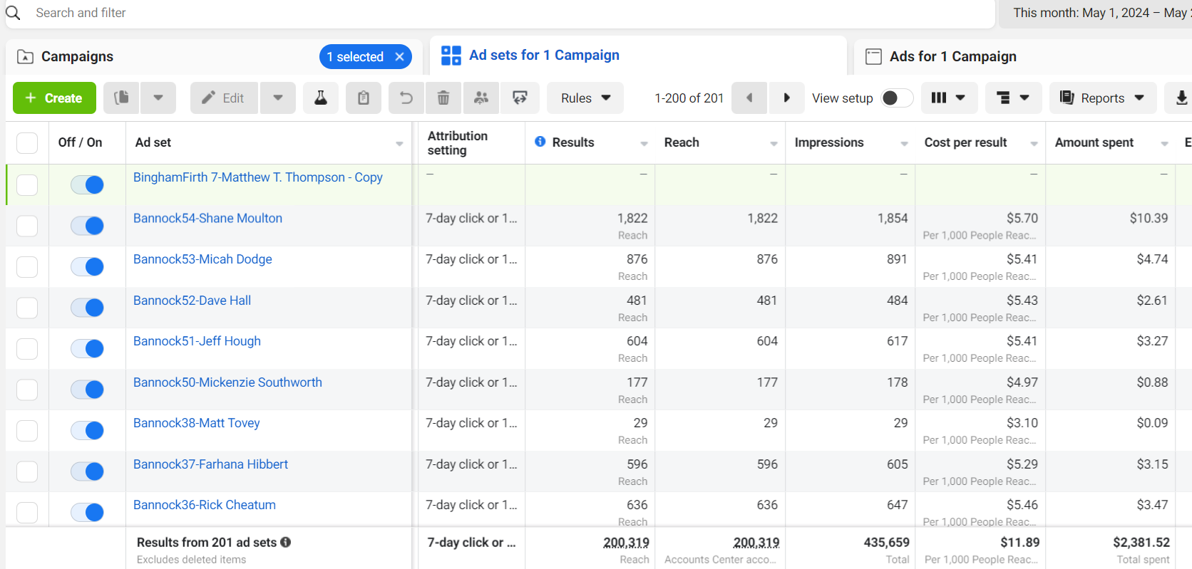This screenshot has height=569, width=1192.
Task: Click the Results info icon
Action: 540,142
